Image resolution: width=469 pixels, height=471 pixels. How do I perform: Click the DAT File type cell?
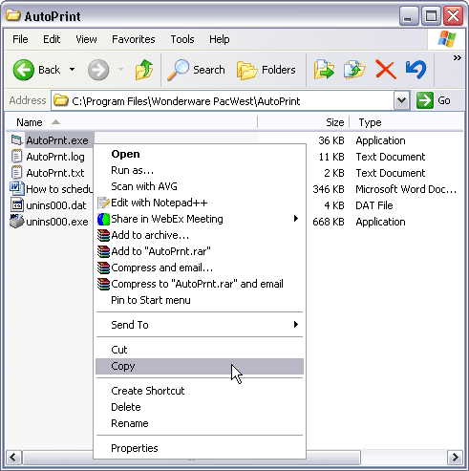click(374, 205)
